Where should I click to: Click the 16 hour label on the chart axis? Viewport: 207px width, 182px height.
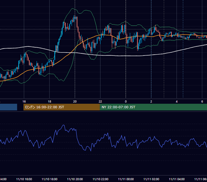pos(24,102)
